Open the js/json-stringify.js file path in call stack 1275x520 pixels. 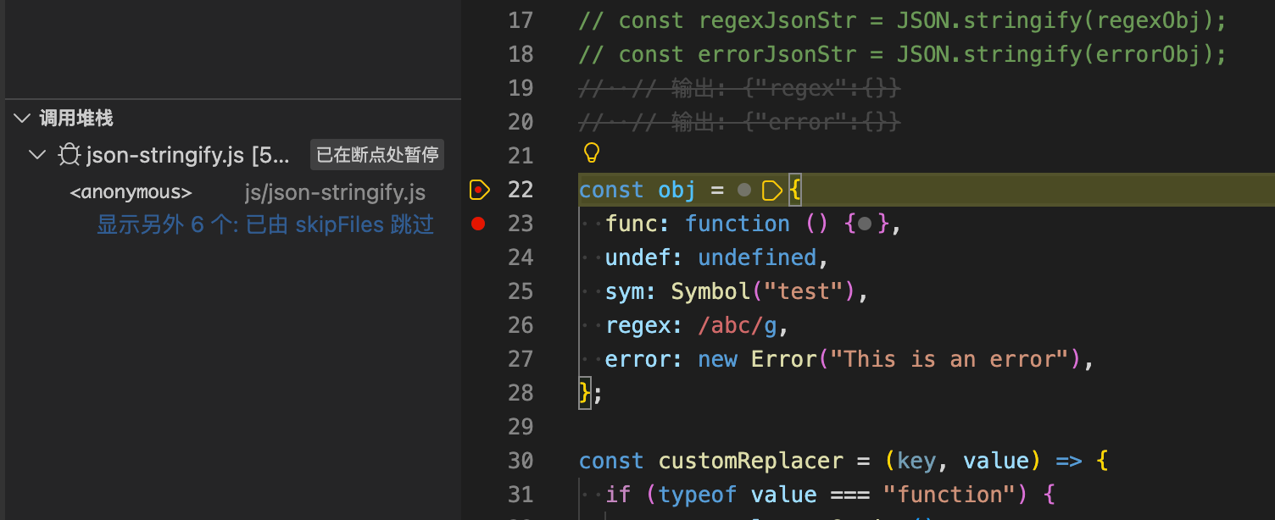pyautogui.click(x=335, y=192)
